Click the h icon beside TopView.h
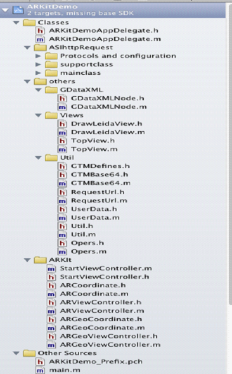232x374 pixels. 62,141
